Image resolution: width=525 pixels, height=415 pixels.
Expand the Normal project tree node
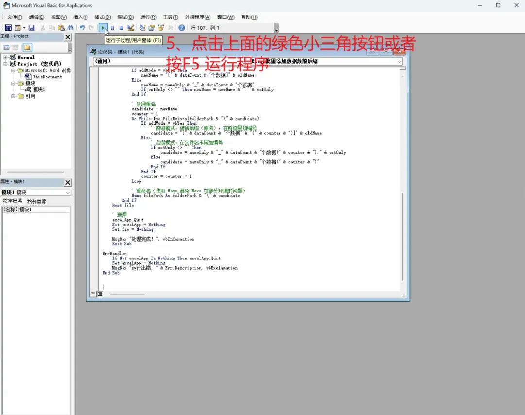click(x=5, y=57)
